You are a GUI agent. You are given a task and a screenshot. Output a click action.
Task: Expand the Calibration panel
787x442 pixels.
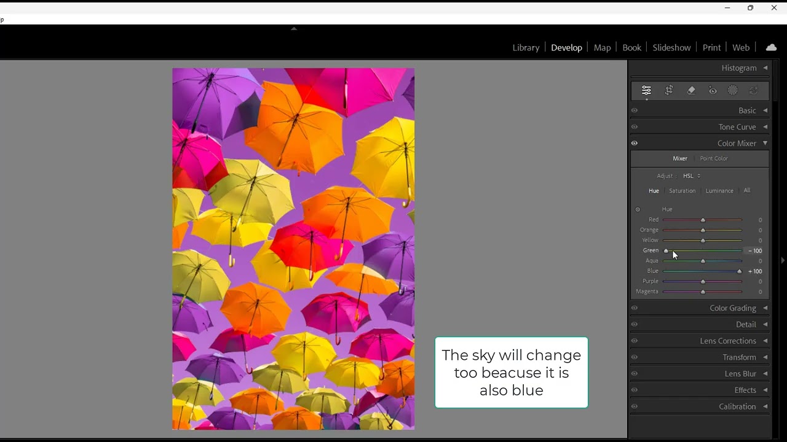click(765, 406)
